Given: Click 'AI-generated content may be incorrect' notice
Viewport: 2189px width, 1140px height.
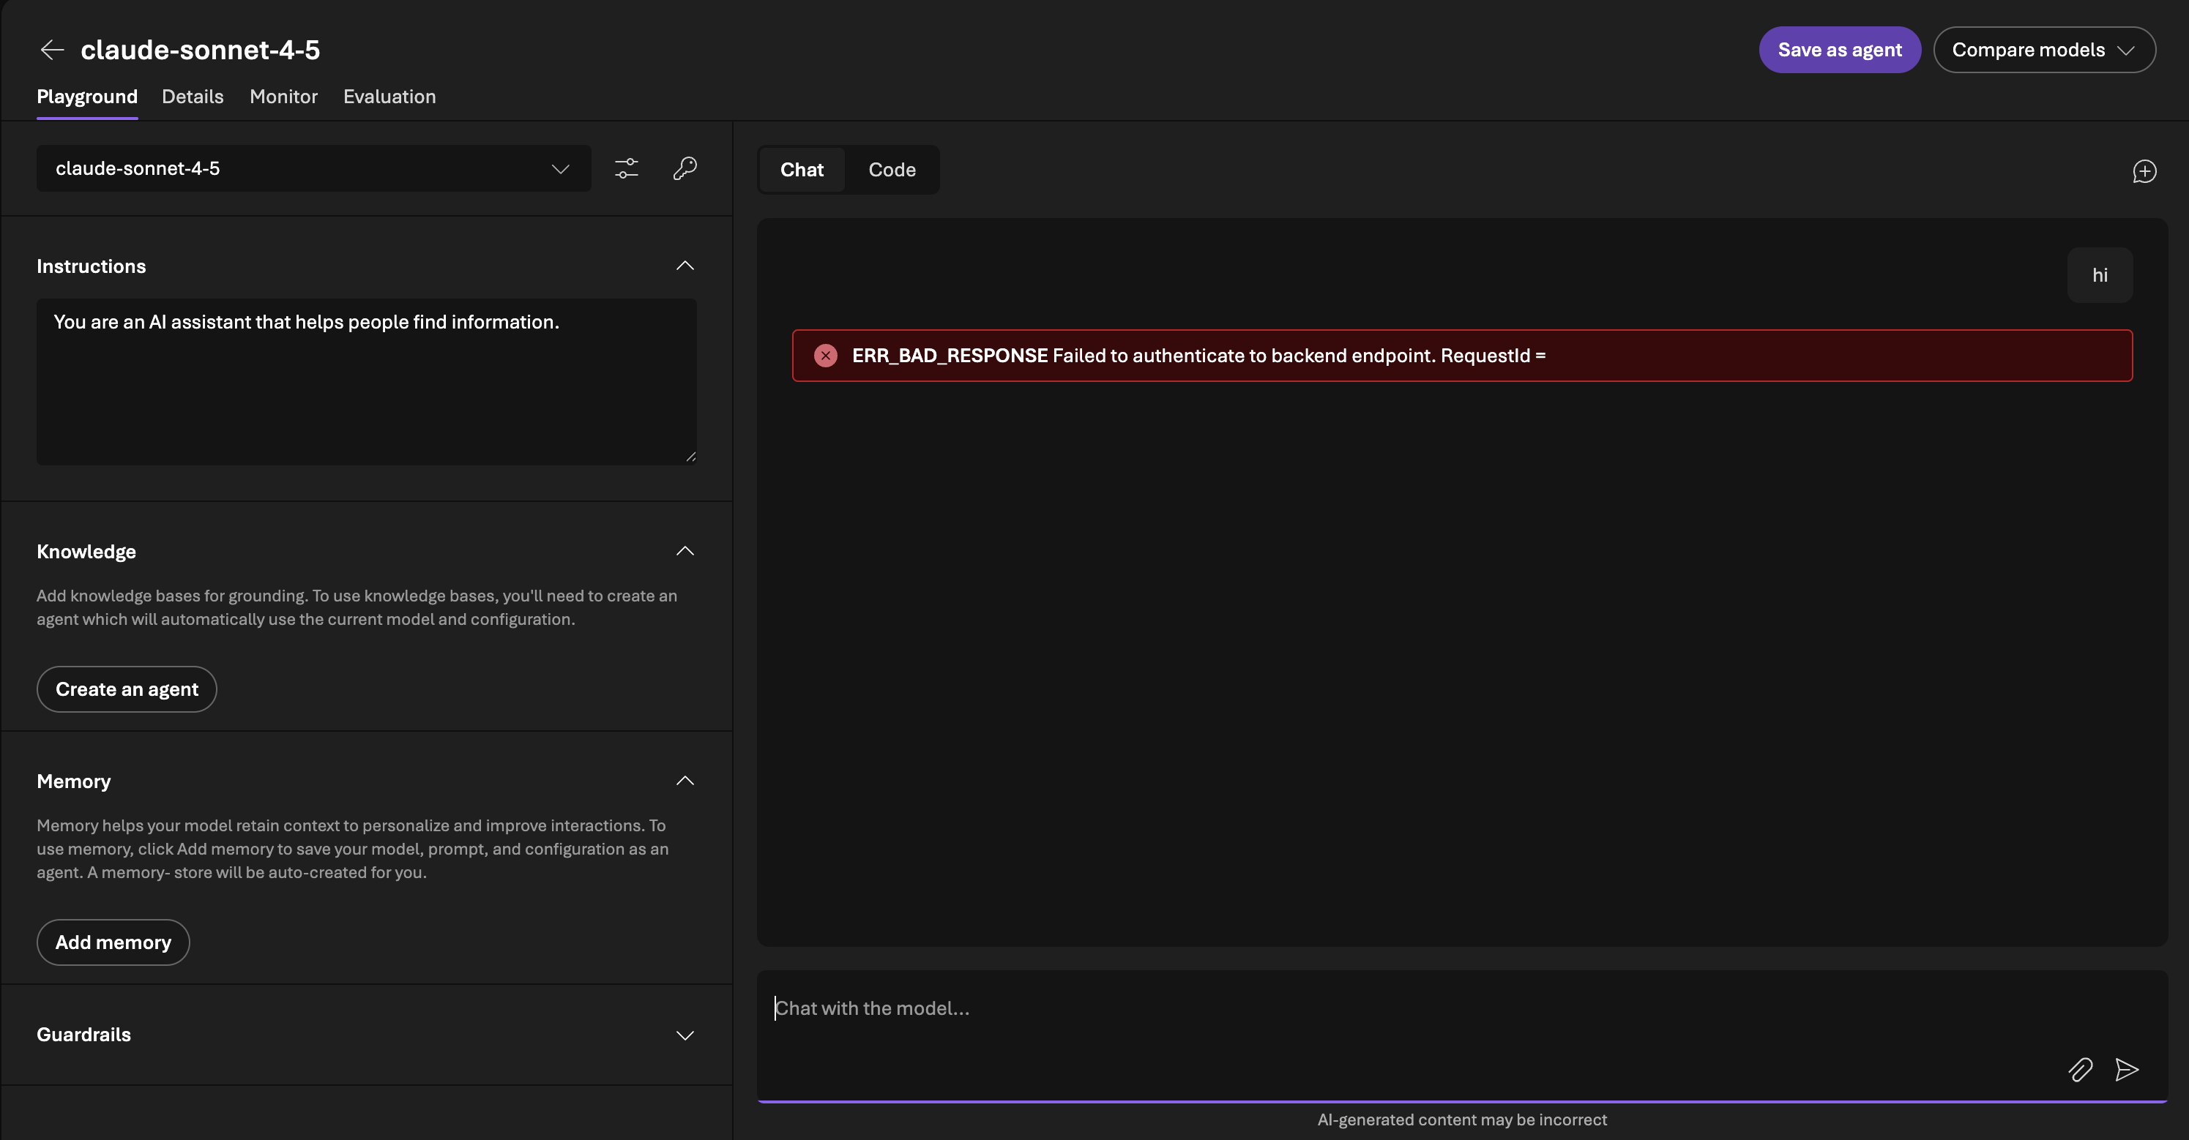Looking at the screenshot, I should [x=1461, y=1120].
